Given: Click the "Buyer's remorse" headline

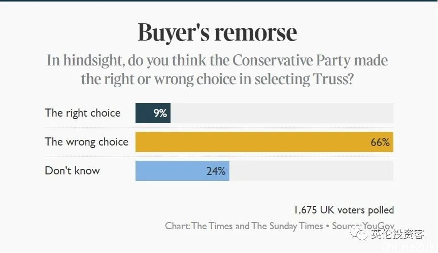Looking at the screenshot, I should tap(217, 32).
